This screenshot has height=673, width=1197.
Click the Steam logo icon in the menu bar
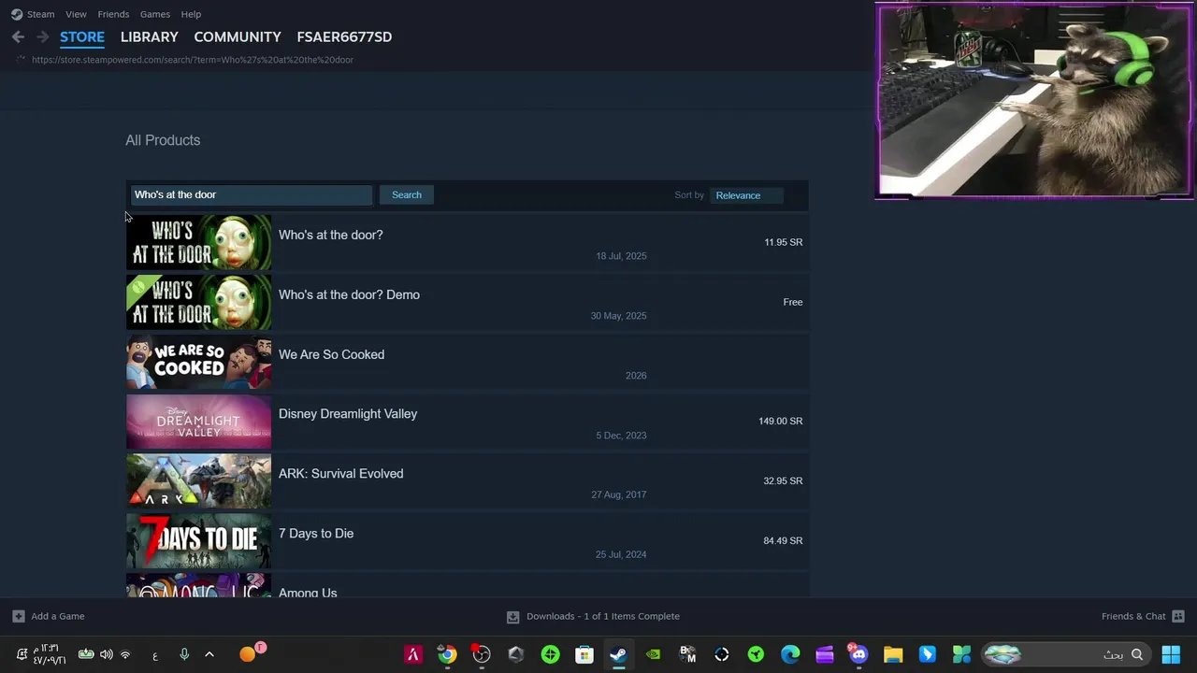coord(17,14)
